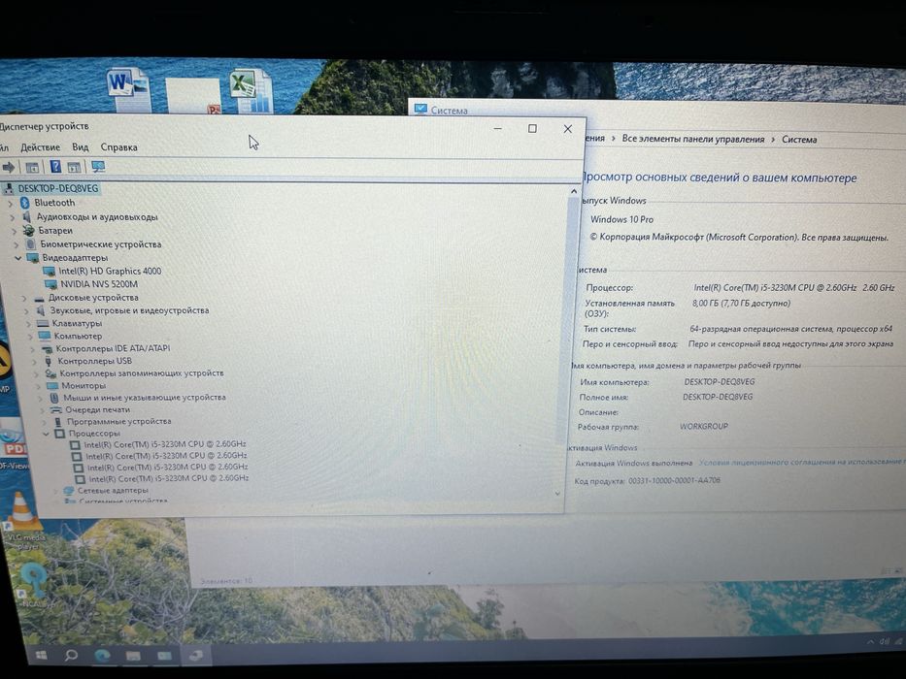Expand Мыши и иные указывающие устройства node
Image resolution: width=906 pixels, height=679 pixels.
tap(40, 398)
